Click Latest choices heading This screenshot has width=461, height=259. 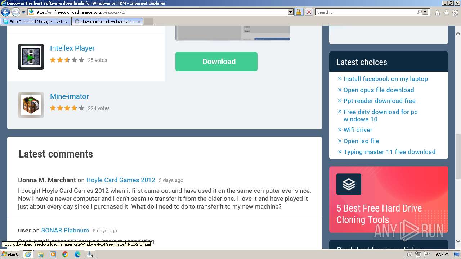(362, 62)
